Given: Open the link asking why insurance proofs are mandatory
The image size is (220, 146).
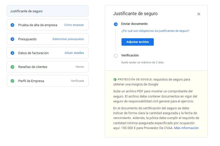Looking at the screenshot, I should coord(155,31).
